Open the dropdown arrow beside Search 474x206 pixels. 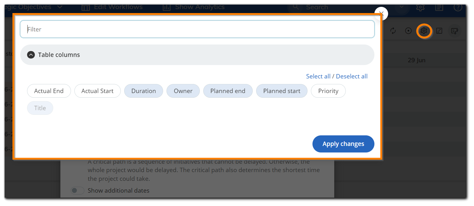(x=401, y=7)
